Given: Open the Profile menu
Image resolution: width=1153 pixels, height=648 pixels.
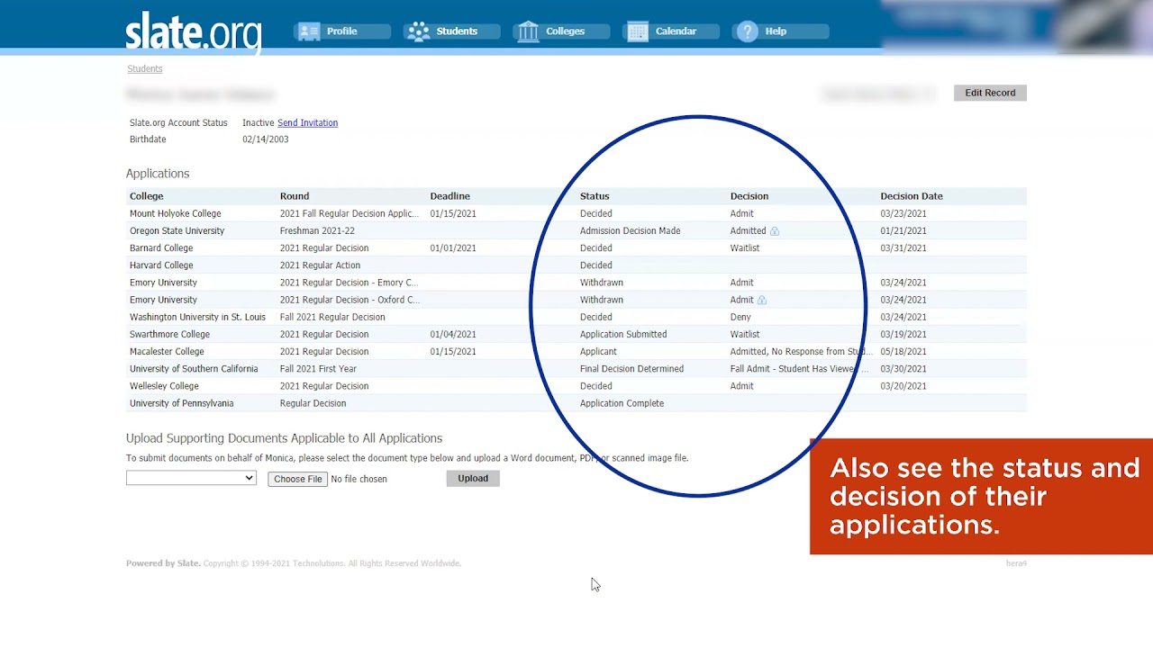Looking at the screenshot, I should click(x=342, y=31).
